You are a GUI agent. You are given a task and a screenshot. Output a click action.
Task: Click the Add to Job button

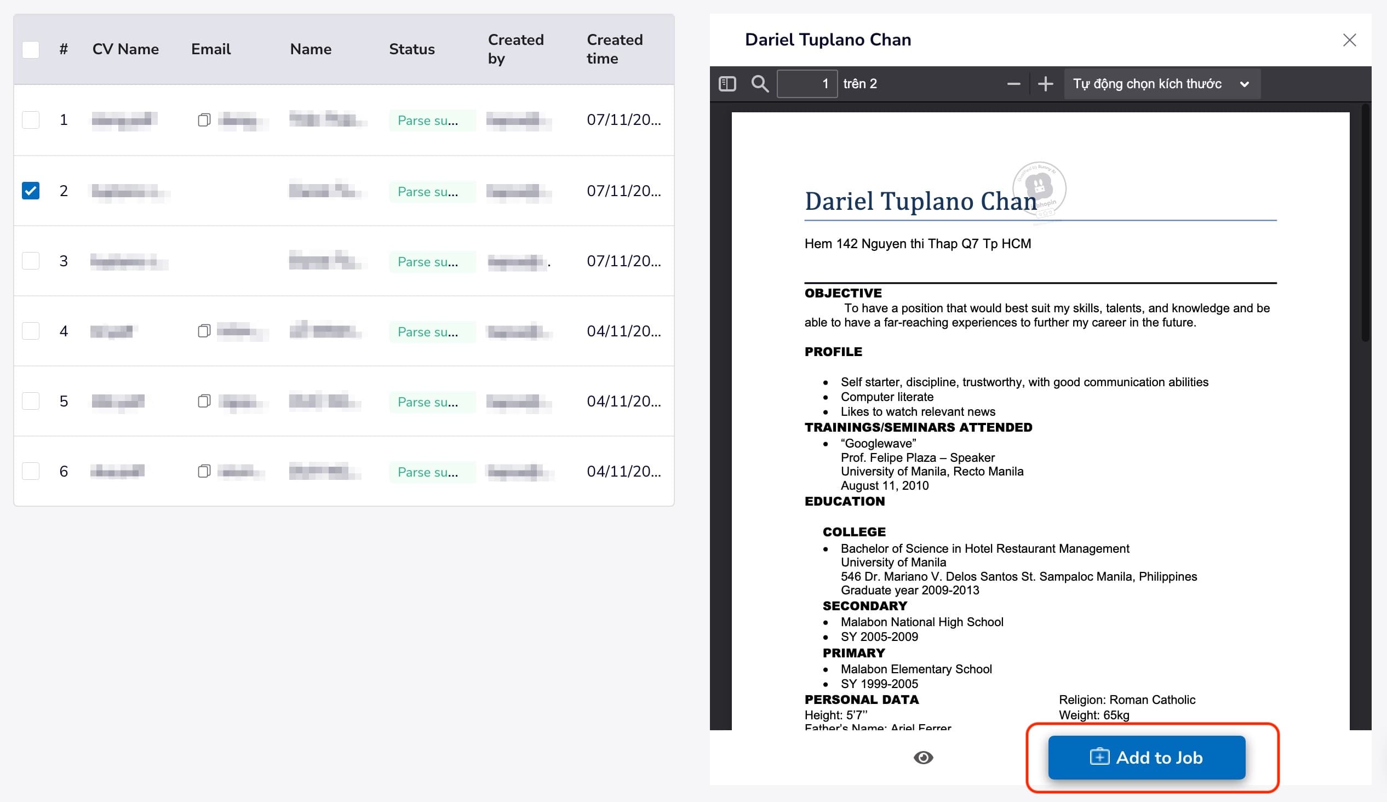click(1147, 758)
